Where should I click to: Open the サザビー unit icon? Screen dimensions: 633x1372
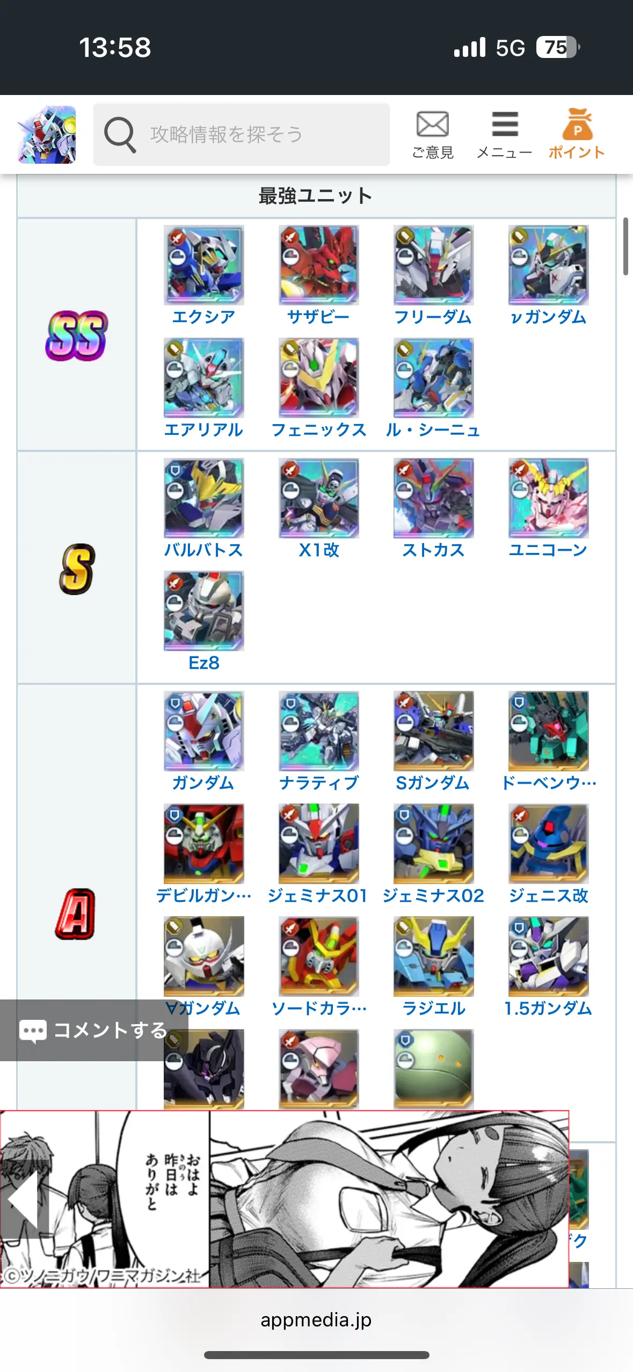point(319,265)
